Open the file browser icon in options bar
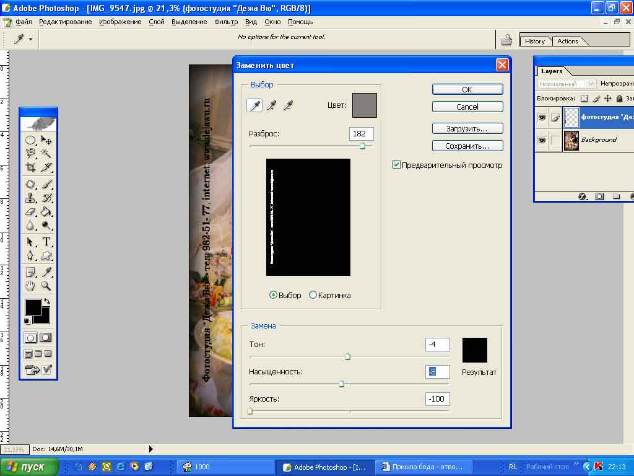The height and width of the screenshot is (476, 634). click(506, 40)
